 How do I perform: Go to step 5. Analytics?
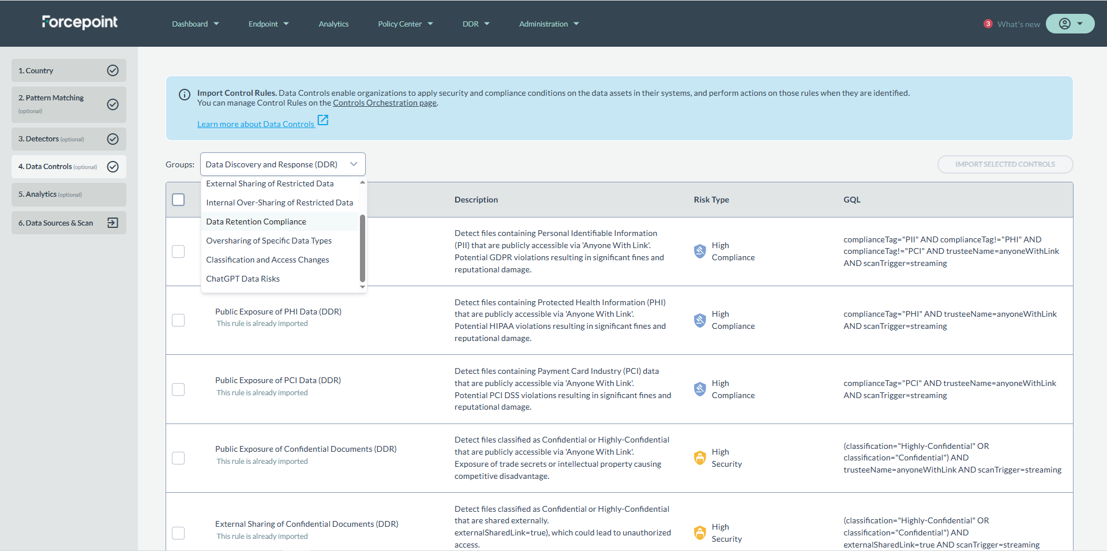click(x=69, y=194)
